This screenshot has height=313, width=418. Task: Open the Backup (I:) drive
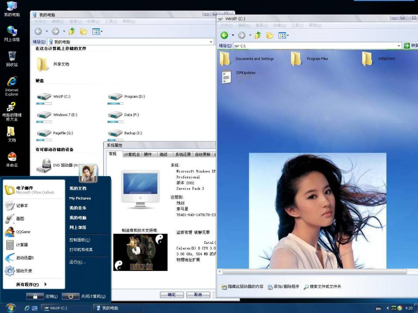pyautogui.click(x=125, y=136)
